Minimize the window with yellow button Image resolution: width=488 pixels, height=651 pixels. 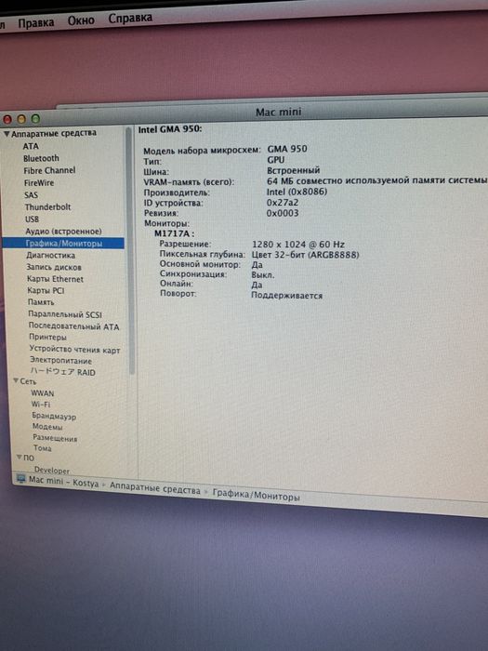(x=21, y=119)
